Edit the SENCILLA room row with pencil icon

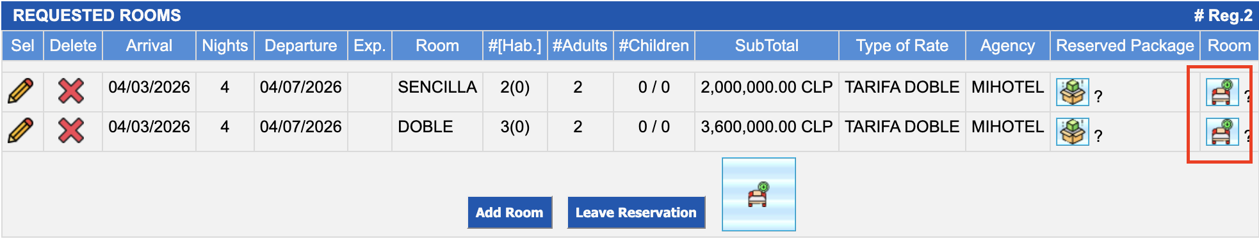click(x=20, y=91)
